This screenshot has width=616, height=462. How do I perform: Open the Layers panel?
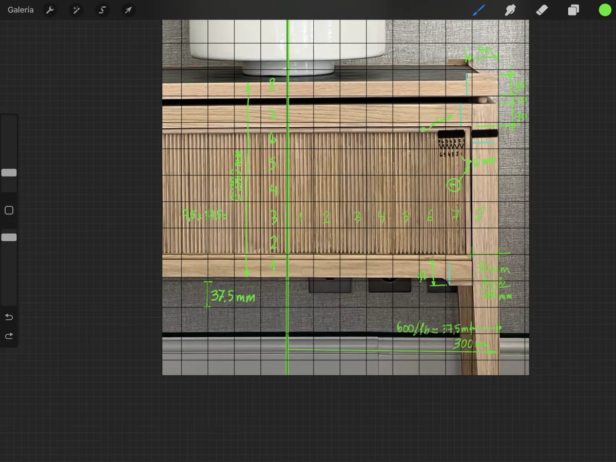pyautogui.click(x=573, y=10)
